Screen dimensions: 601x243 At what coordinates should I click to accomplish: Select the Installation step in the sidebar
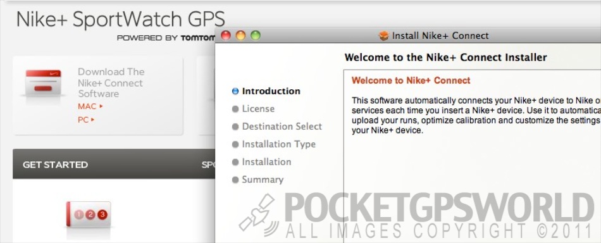point(266,162)
